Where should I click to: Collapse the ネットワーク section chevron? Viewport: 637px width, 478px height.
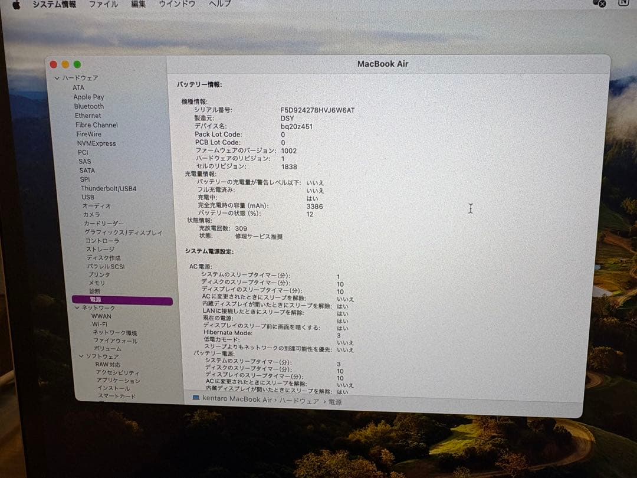[77, 307]
